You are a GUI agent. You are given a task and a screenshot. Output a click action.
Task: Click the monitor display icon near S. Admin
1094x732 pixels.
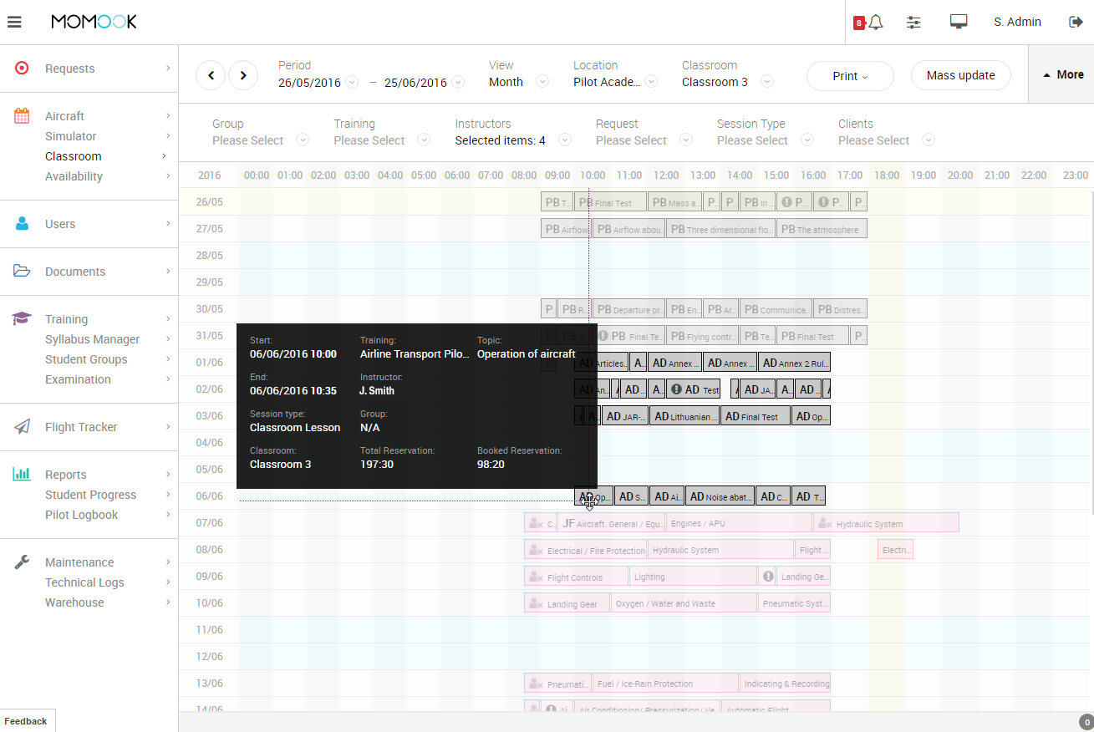point(959,22)
